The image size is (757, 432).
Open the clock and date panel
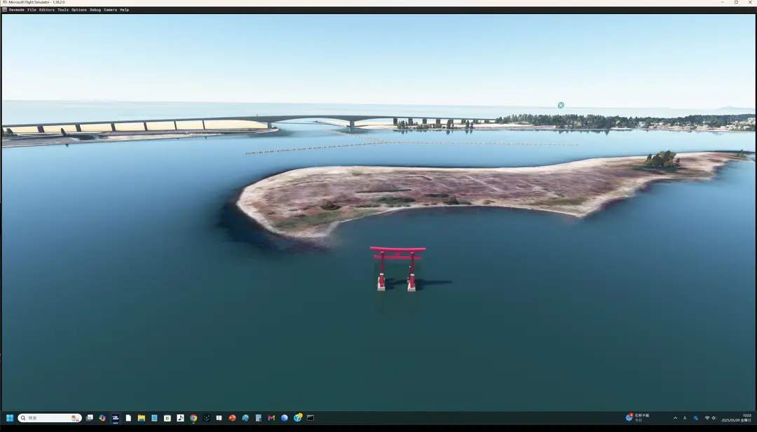click(737, 417)
